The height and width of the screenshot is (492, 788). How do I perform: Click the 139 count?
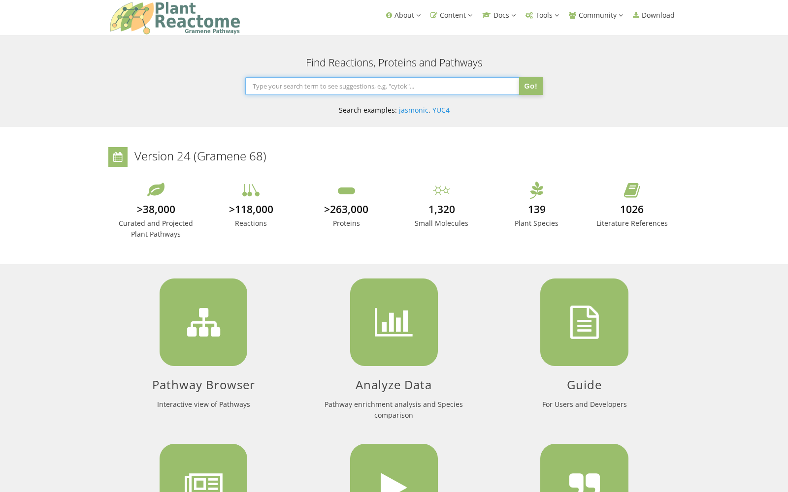pyautogui.click(x=537, y=209)
